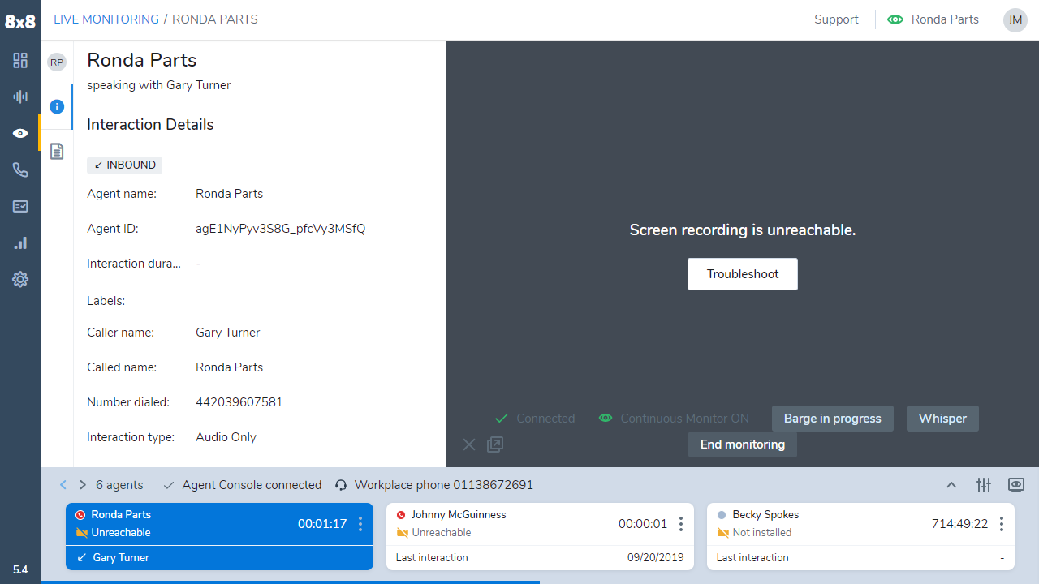This screenshot has height=584, width=1039.
Task: Click number dialed 442039607581
Action: tap(239, 402)
